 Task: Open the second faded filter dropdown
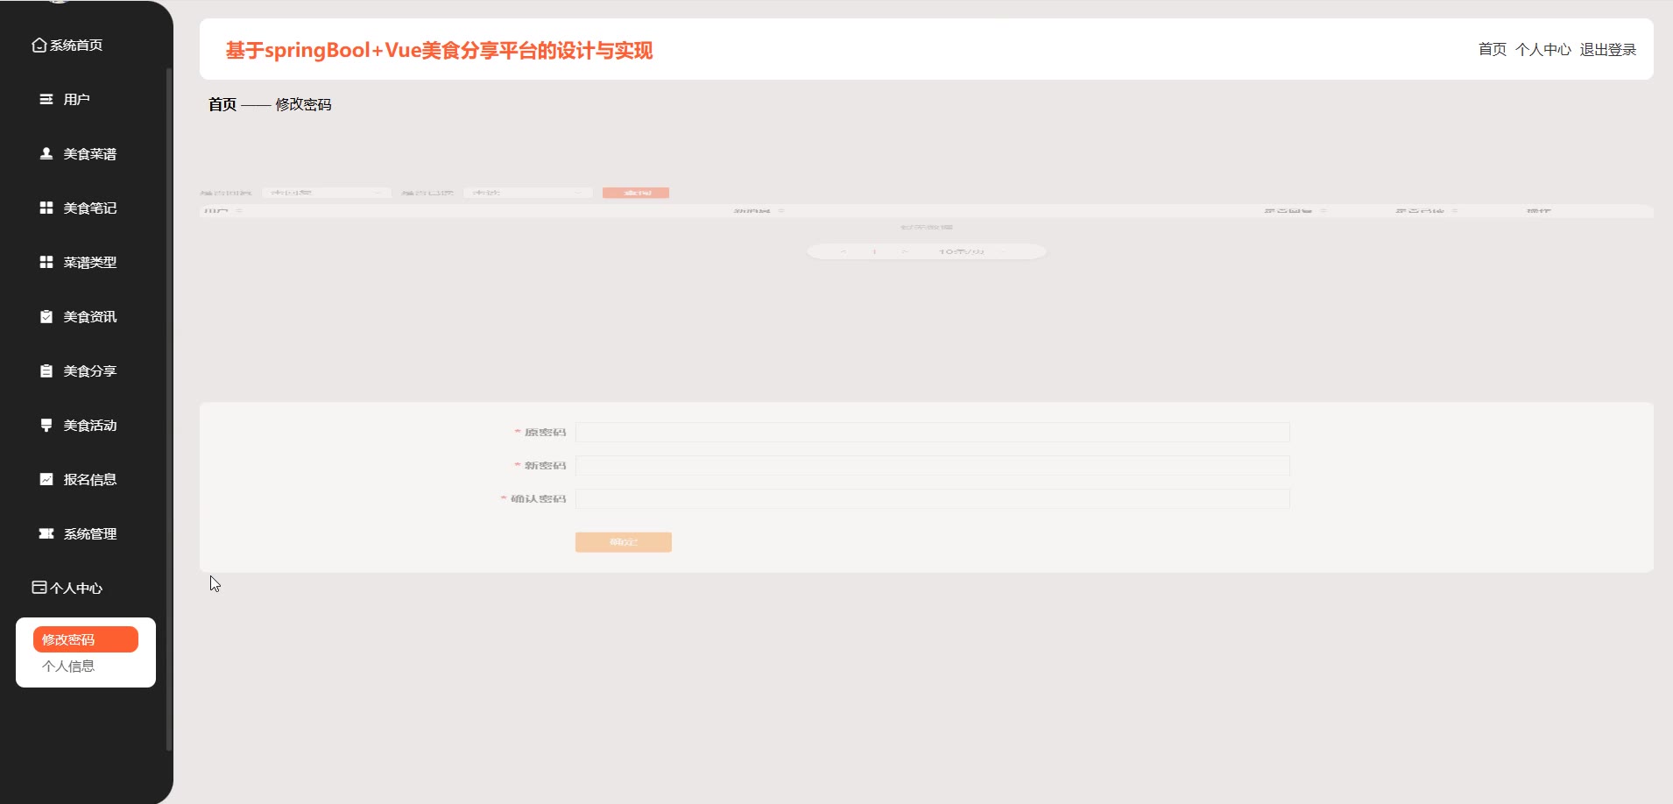pyautogui.click(x=528, y=193)
